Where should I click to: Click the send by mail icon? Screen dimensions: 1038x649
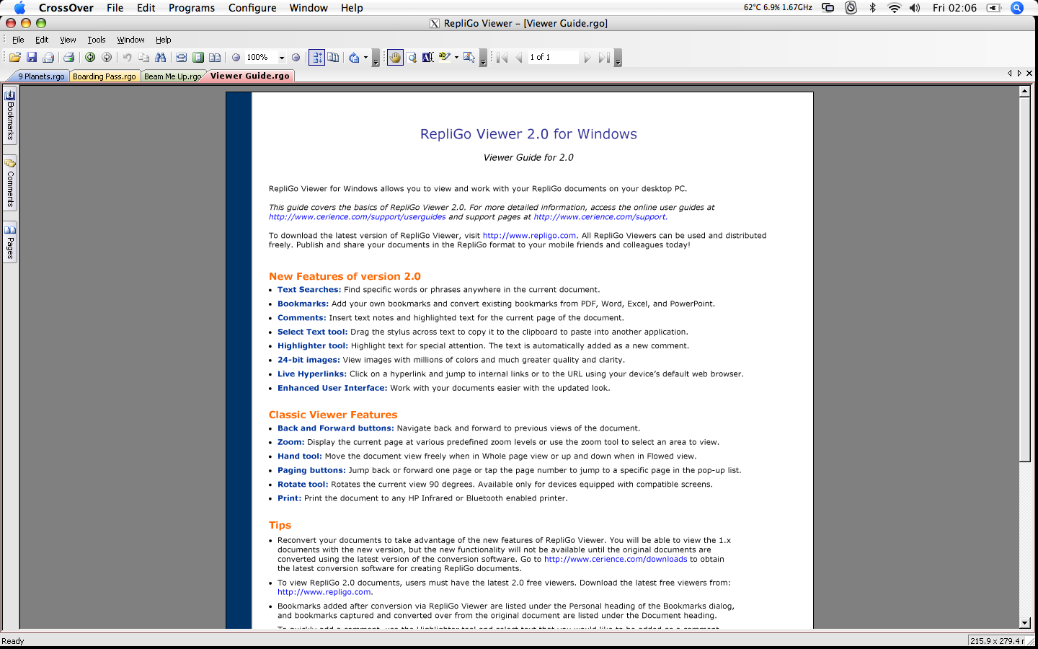48,57
